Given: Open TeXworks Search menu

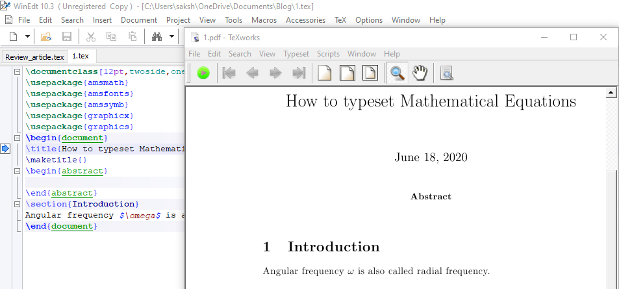Looking at the screenshot, I should click(x=240, y=54).
